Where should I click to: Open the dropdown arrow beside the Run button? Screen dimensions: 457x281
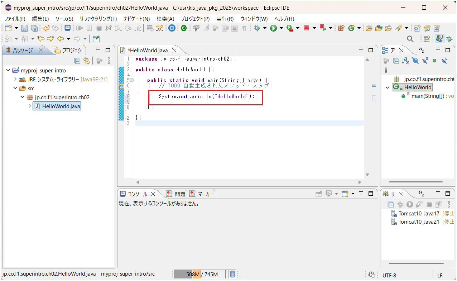click(281, 28)
